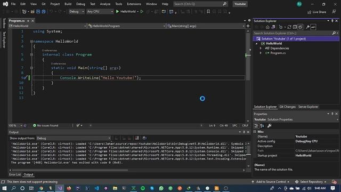
Task: Click Add to Source Control button
Action: click(x=271, y=182)
